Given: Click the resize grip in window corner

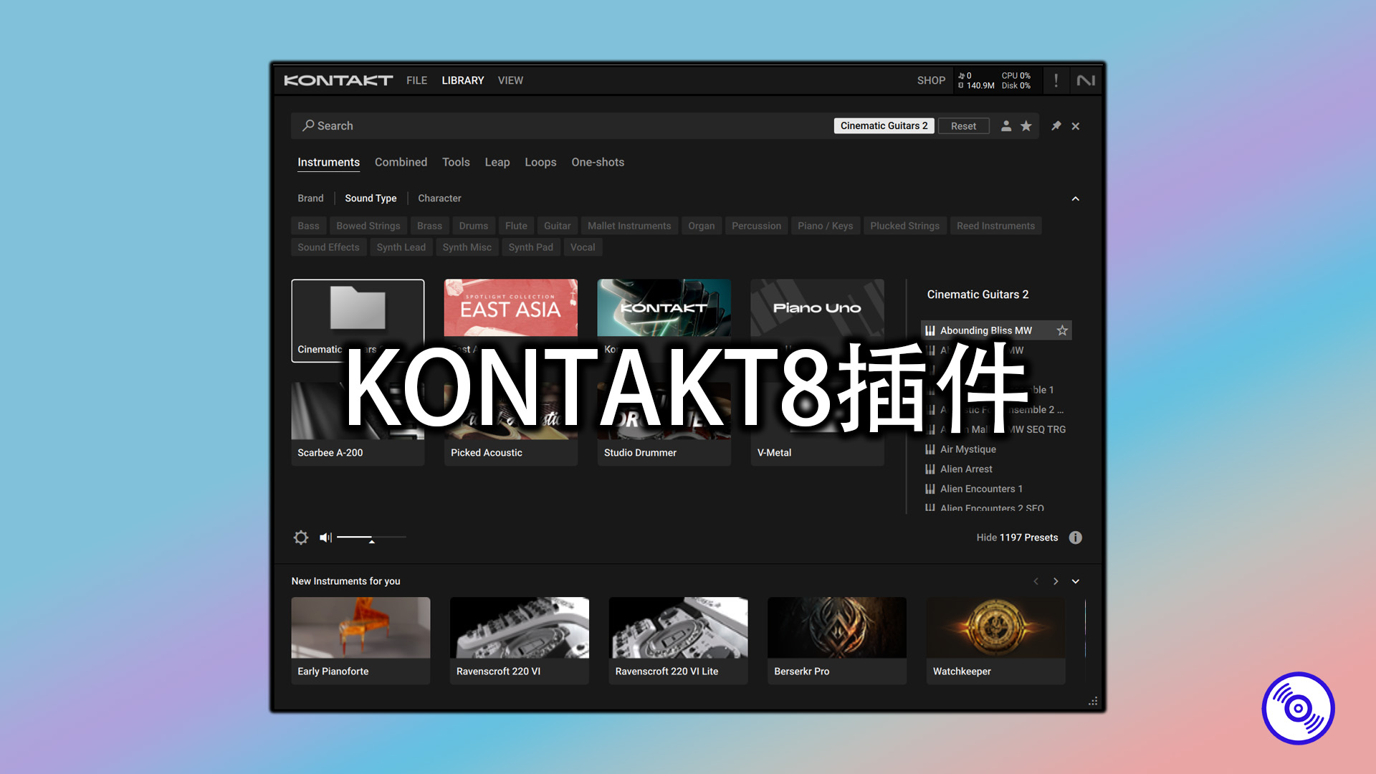Looking at the screenshot, I should (x=1093, y=702).
